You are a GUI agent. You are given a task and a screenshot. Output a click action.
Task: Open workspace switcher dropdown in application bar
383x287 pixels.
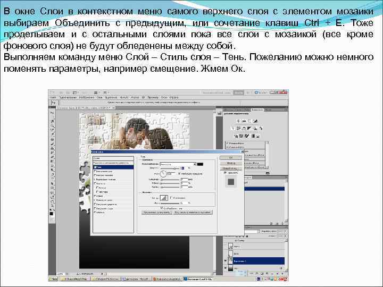click(247, 92)
